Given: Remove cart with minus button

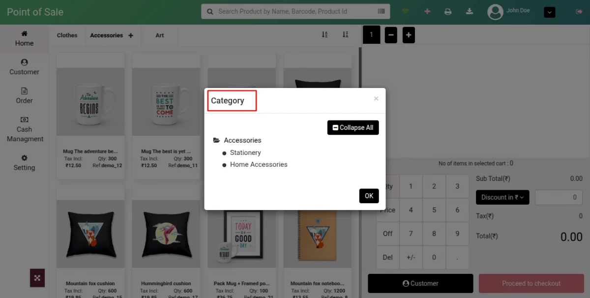Looking at the screenshot, I should [x=391, y=35].
